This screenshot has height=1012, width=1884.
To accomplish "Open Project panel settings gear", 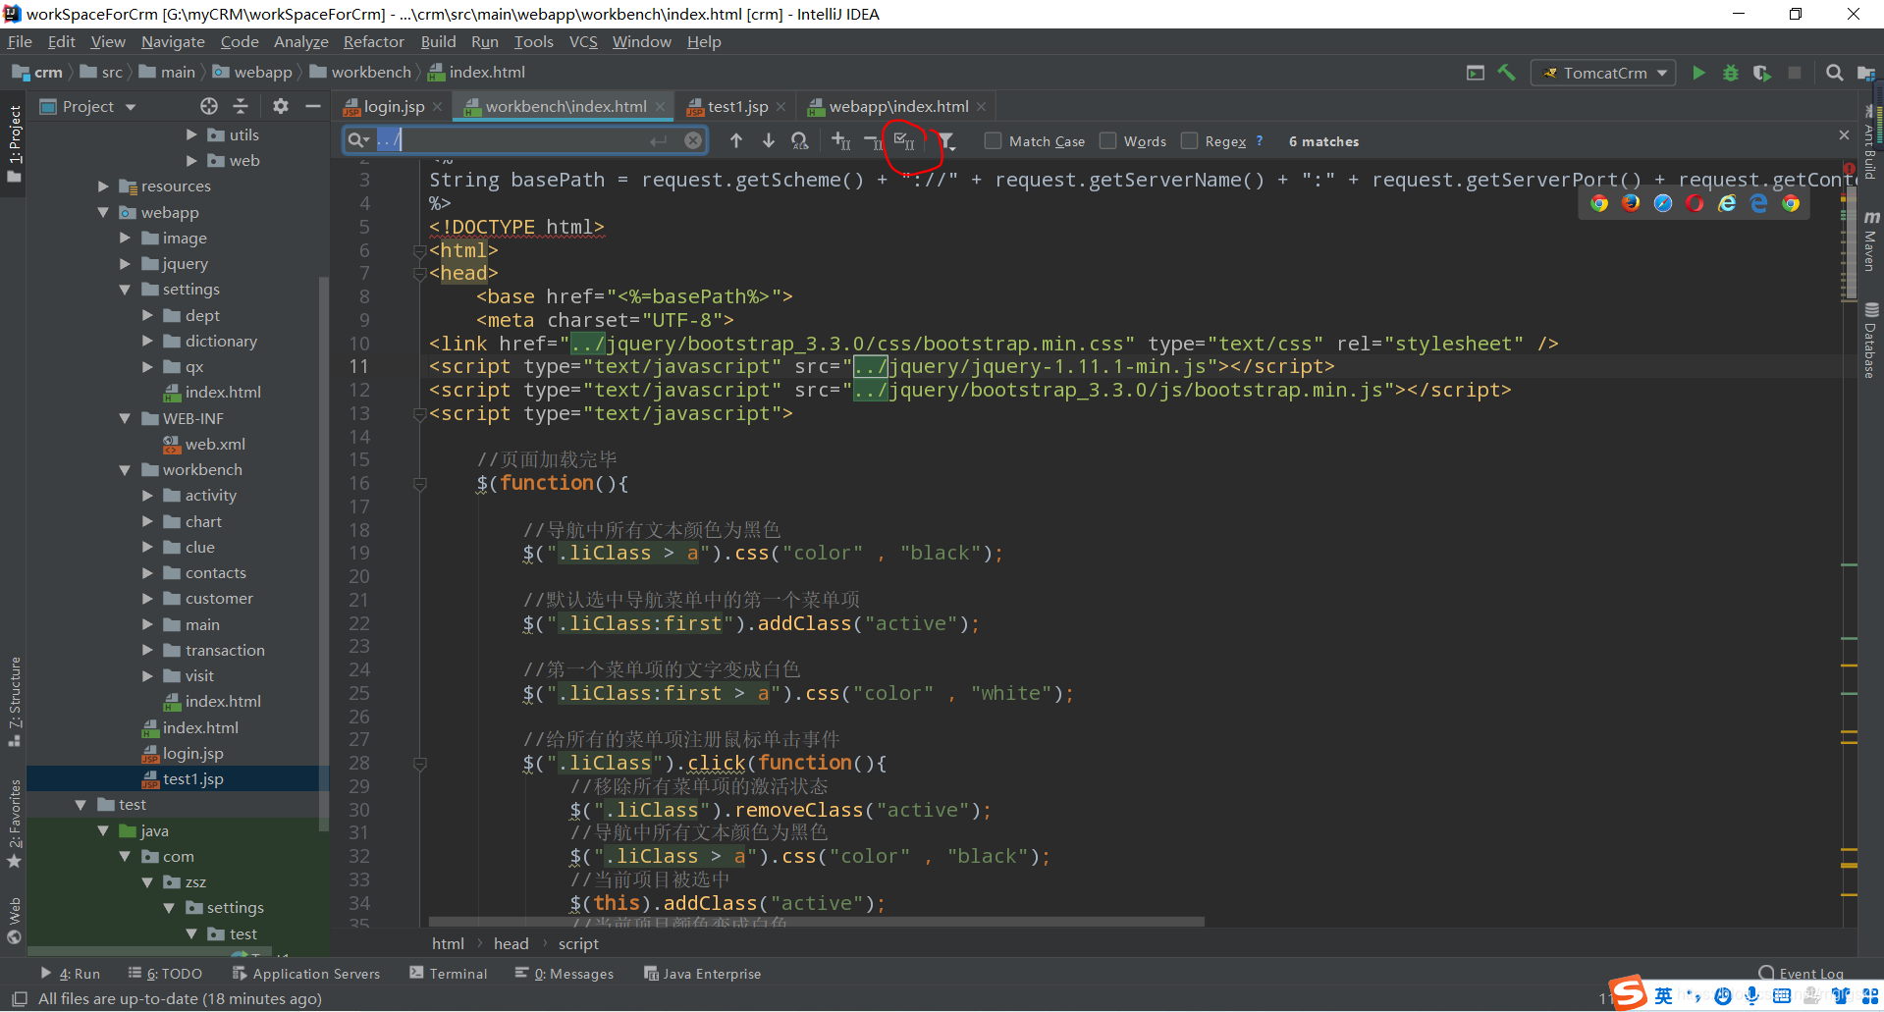I will (x=281, y=106).
